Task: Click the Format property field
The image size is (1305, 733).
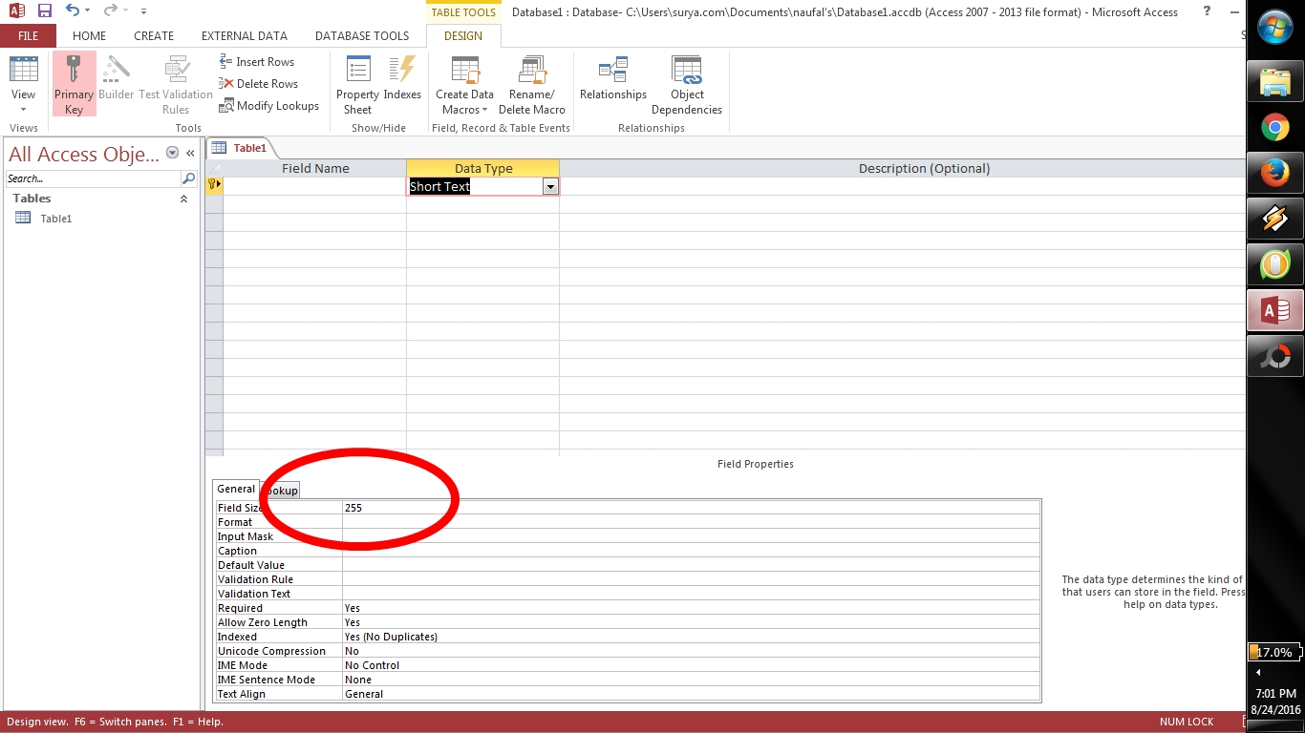Action: pos(691,522)
